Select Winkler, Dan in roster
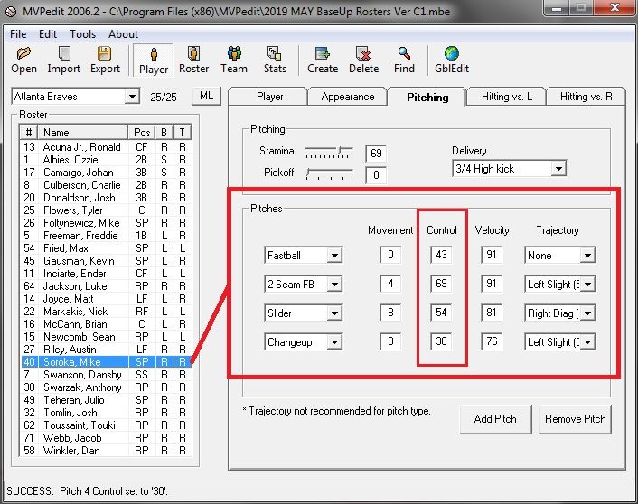The height and width of the screenshot is (504, 638). [x=106, y=451]
